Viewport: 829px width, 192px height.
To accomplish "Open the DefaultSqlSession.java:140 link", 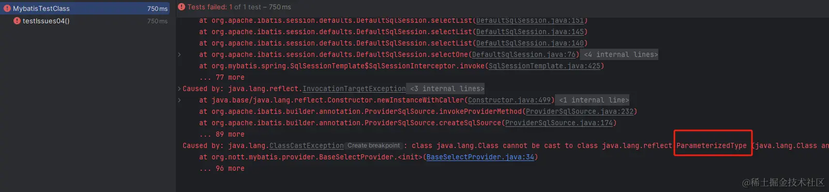I will click(x=530, y=43).
